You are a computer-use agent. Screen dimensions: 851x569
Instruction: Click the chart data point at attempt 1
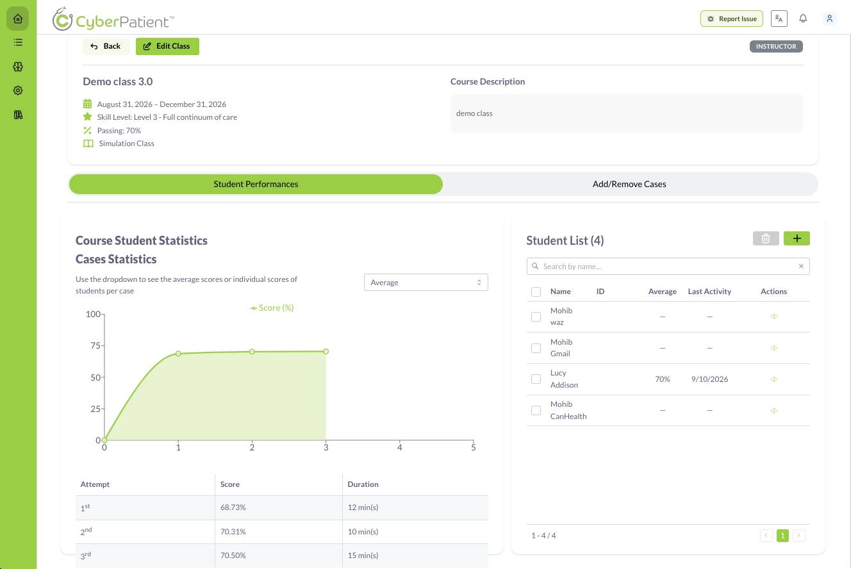click(x=178, y=354)
